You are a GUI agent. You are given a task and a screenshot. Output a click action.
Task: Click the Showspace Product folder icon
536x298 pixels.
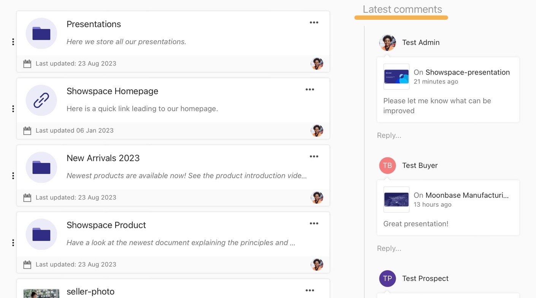point(41,234)
